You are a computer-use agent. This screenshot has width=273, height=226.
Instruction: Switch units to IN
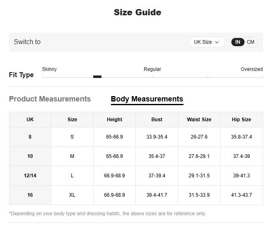[x=238, y=42]
